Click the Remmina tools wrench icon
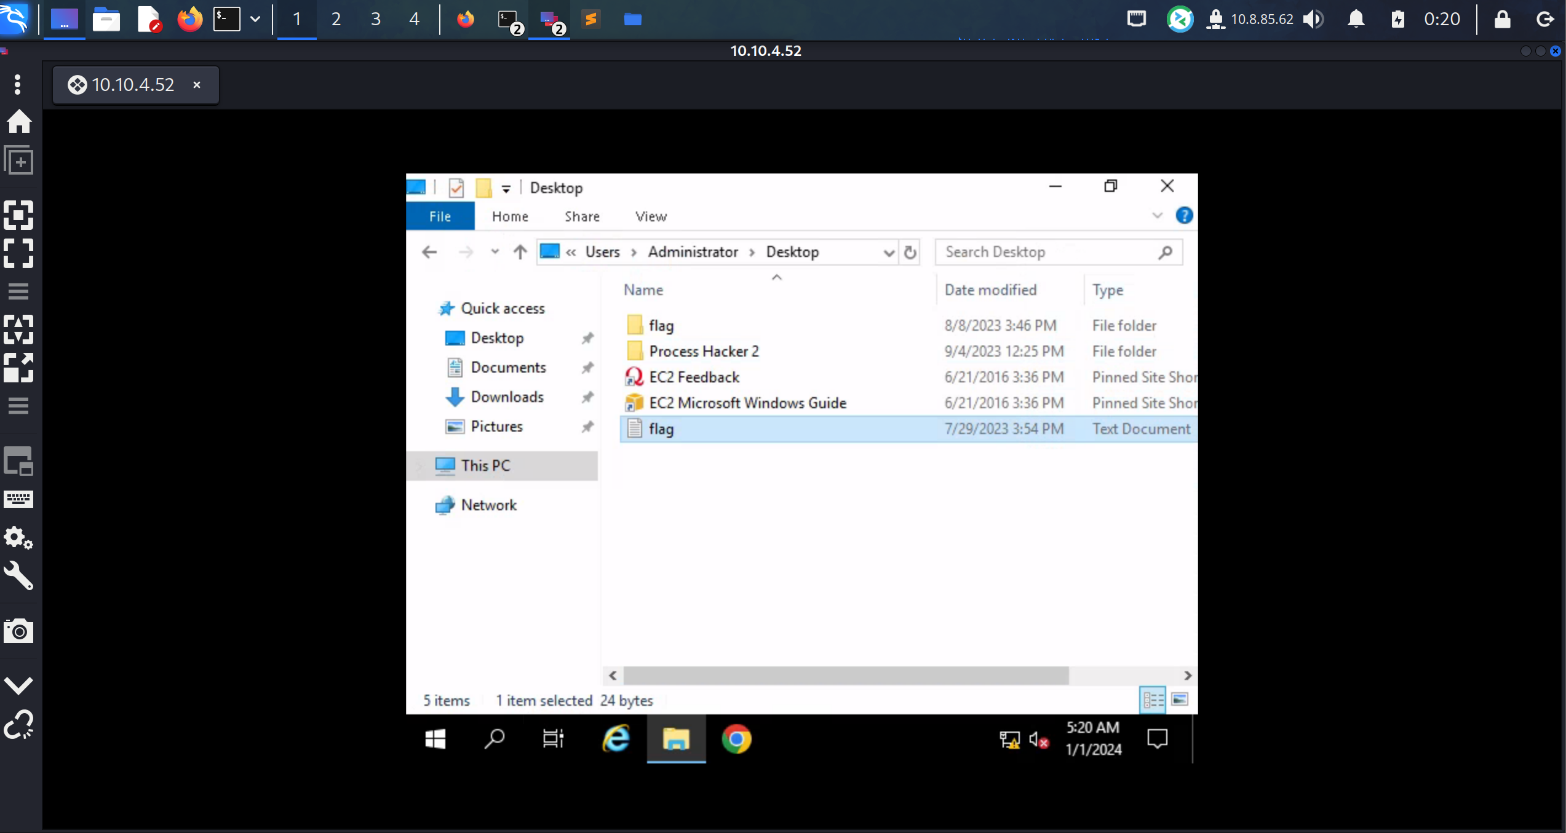The width and height of the screenshot is (1566, 833). pos(18,576)
